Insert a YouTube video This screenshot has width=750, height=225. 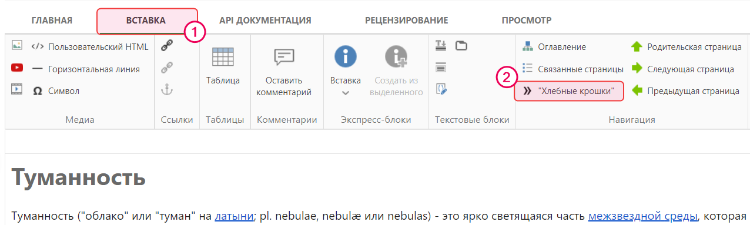tap(17, 68)
